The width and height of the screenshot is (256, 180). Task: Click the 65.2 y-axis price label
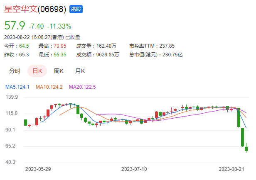pyautogui.click(x=10, y=146)
